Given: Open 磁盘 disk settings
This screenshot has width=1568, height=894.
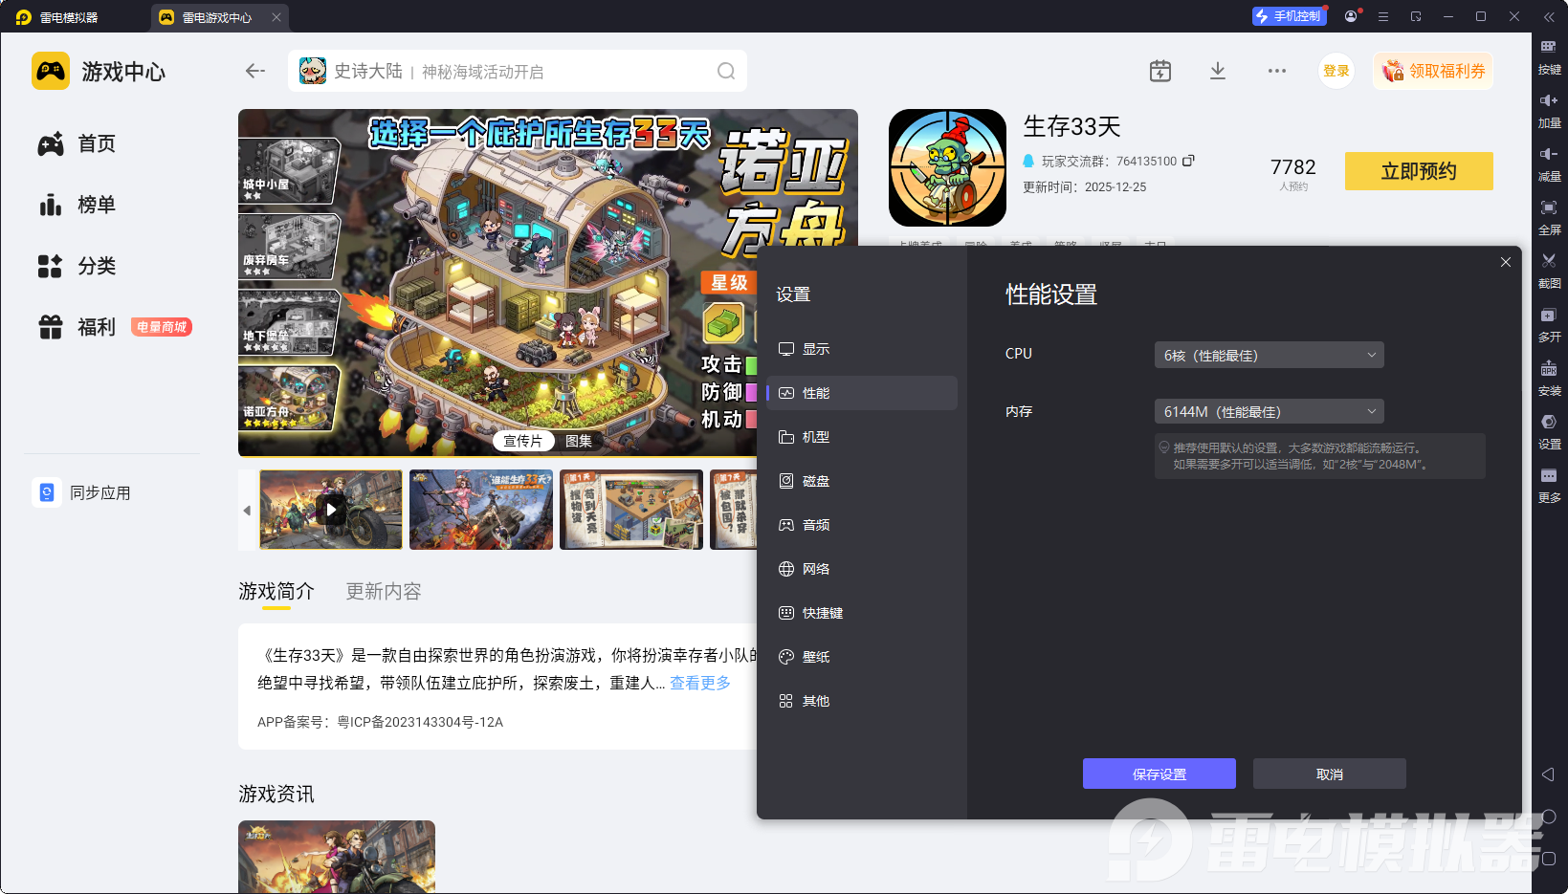Looking at the screenshot, I should pos(861,481).
